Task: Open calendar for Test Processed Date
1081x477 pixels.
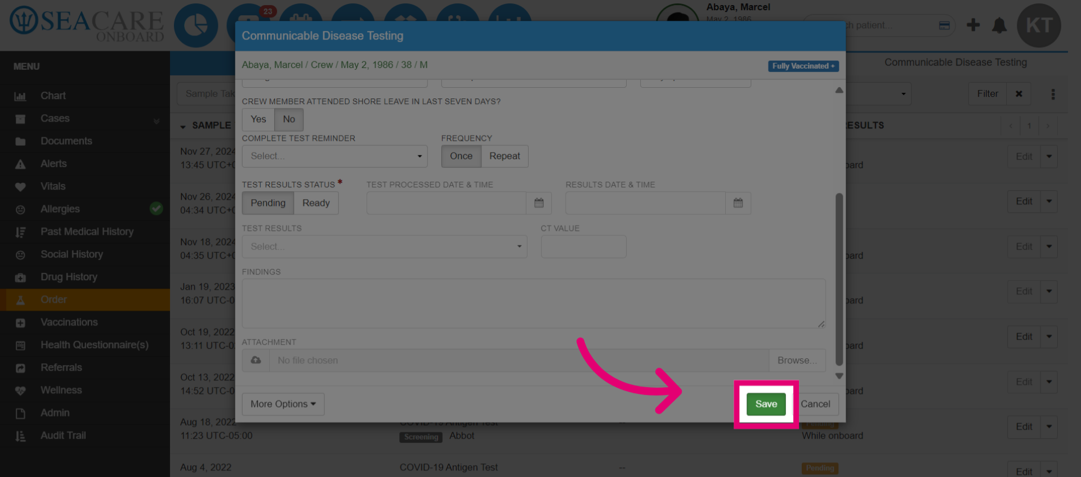Action: pyautogui.click(x=539, y=203)
